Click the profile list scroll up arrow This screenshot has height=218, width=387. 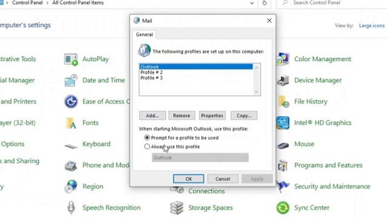[x=256, y=67]
